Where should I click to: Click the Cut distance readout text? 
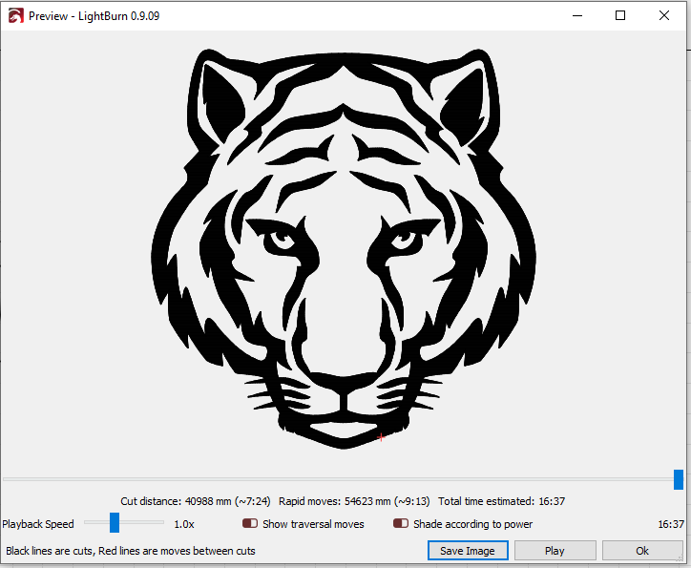[x=196, y=501]
